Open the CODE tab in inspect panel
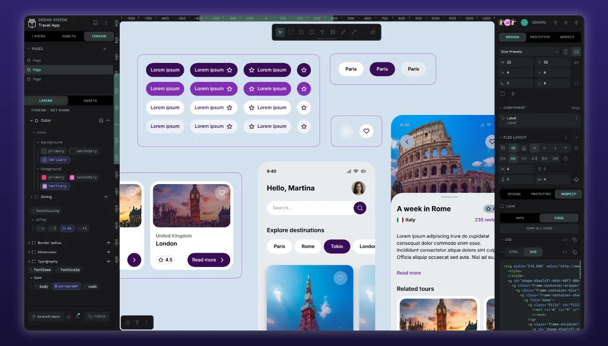Image resolution: width=608 pixels, height=346 pixels. (559, 218)
